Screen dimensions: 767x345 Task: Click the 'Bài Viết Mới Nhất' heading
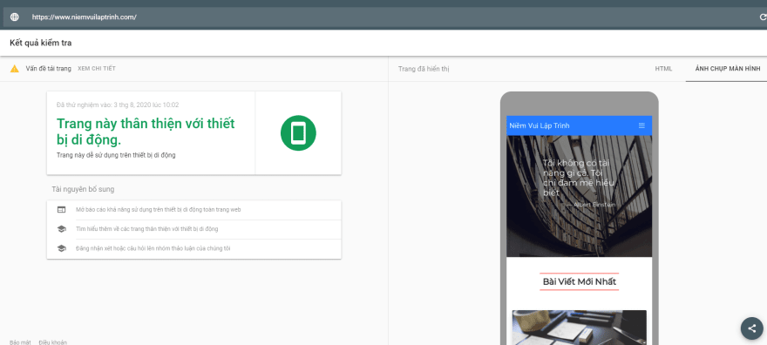579,281
